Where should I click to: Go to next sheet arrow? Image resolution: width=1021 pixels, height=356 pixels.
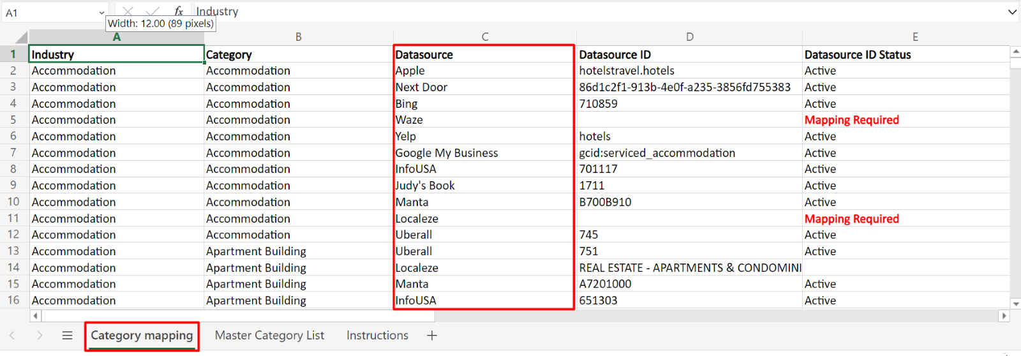click(x=40, y=336)
